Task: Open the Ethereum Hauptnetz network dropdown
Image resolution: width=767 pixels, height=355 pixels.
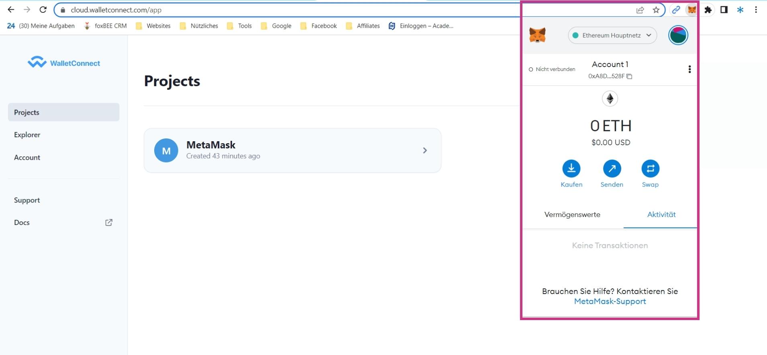Action: click(612, 35)
